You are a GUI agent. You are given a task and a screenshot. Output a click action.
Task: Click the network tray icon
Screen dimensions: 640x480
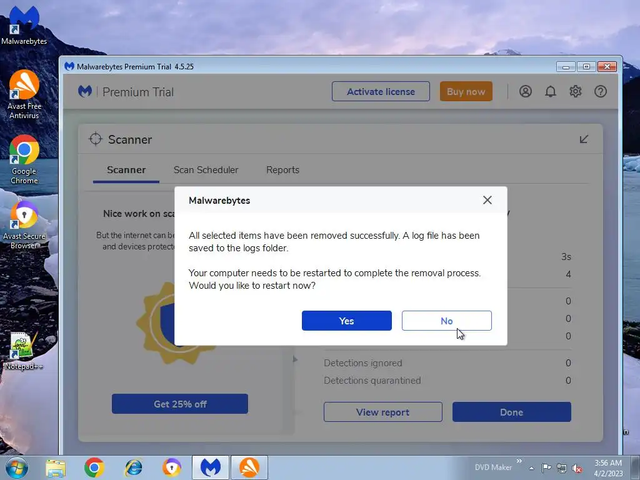(562, 468)
